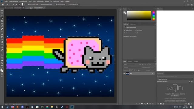194x109 pixels.
Task: Toggle lock transparent pixels in Layers
Action: pos(130,70)
